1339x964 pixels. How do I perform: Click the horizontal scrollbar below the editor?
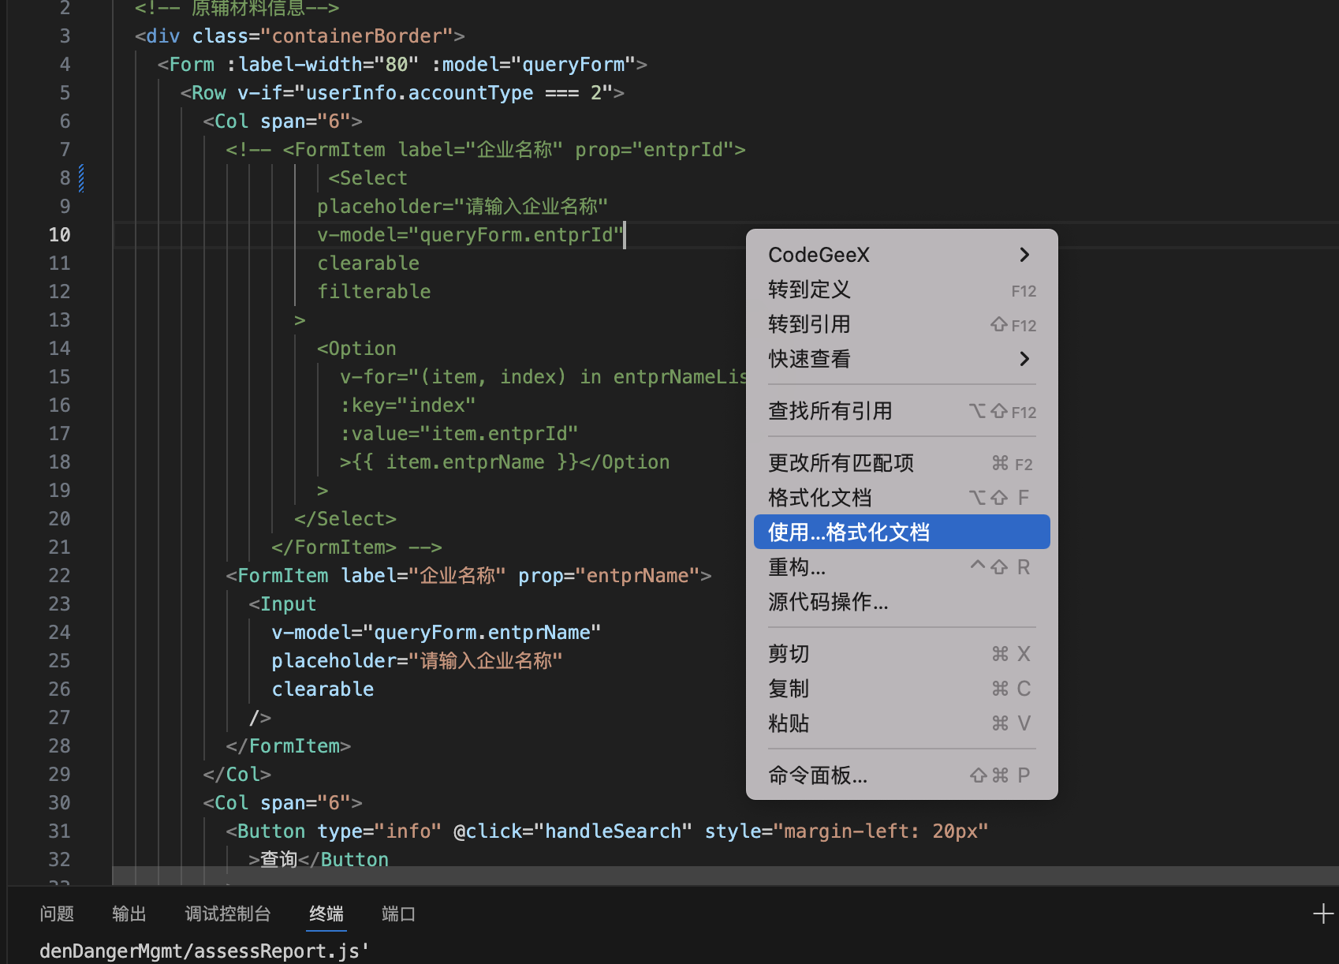click(725, 876)
